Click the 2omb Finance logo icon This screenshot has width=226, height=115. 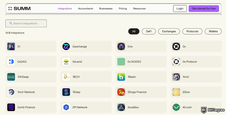[11, 107]
